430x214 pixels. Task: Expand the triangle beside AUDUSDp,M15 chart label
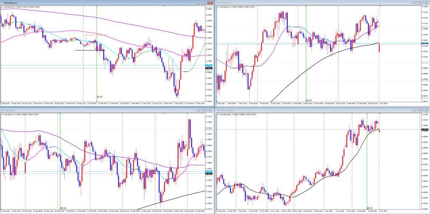[1, 8]
